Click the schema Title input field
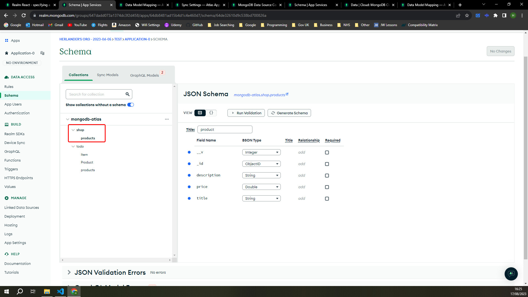The height and width of the screenshot is (297, 528). click(225, 129)
